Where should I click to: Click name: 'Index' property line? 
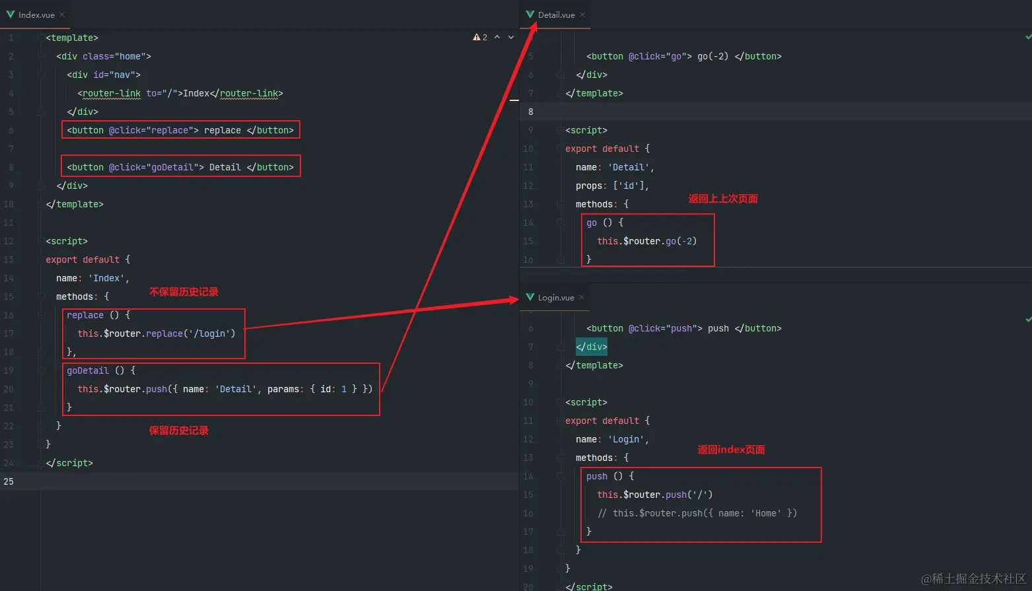coord(93,278)
